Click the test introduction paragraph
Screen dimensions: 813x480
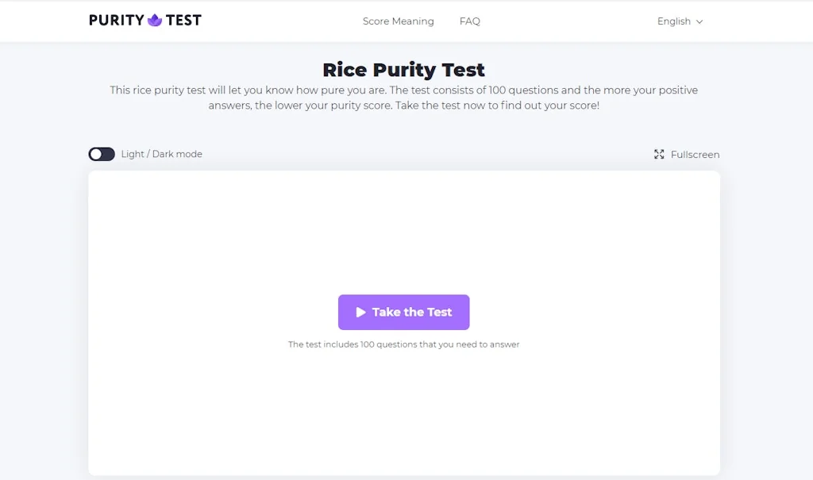[404, 97]
